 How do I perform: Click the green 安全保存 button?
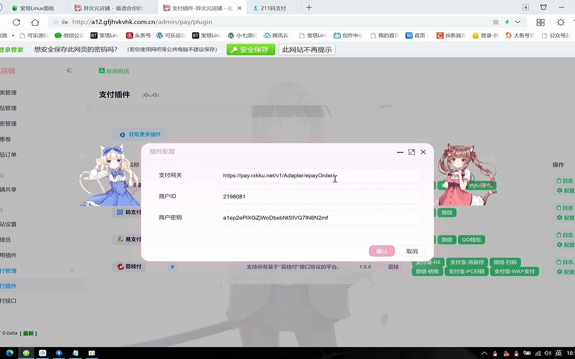[251, 49]
